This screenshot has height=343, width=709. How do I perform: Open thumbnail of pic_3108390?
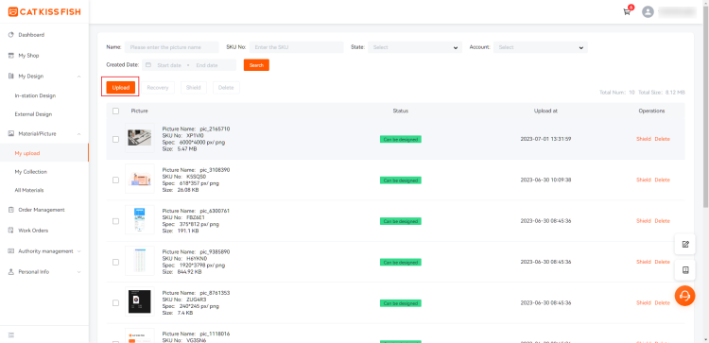click(139, 179)
